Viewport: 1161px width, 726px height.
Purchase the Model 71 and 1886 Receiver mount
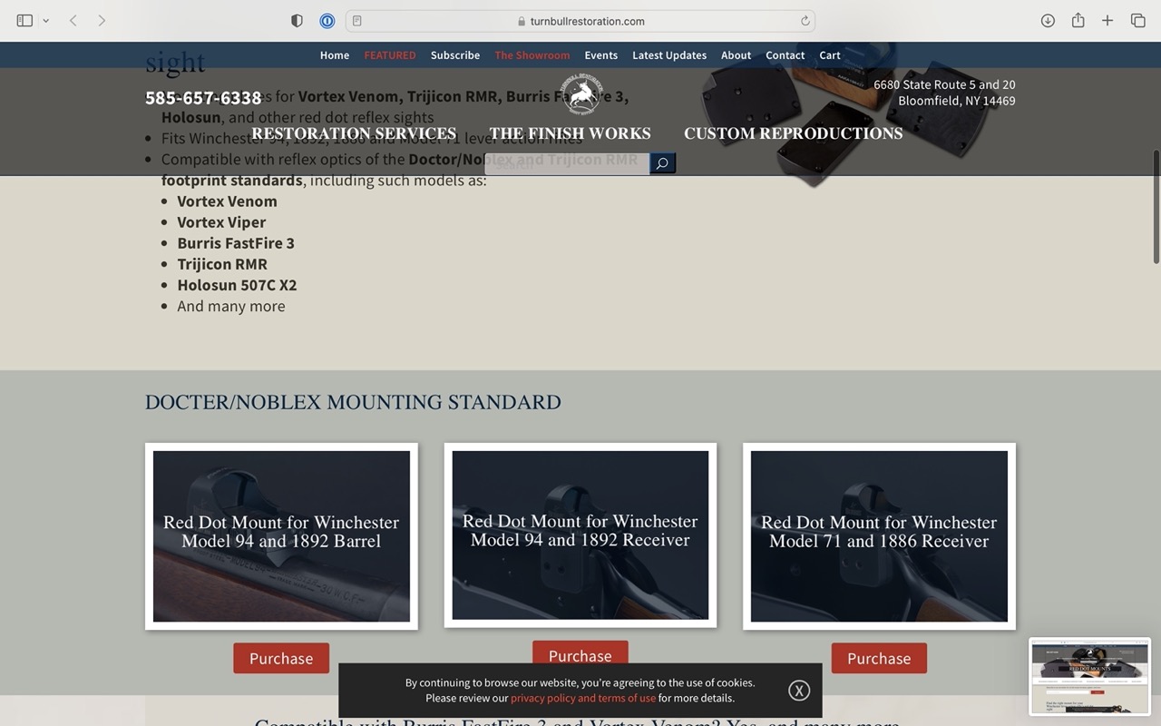pos(879,659)
